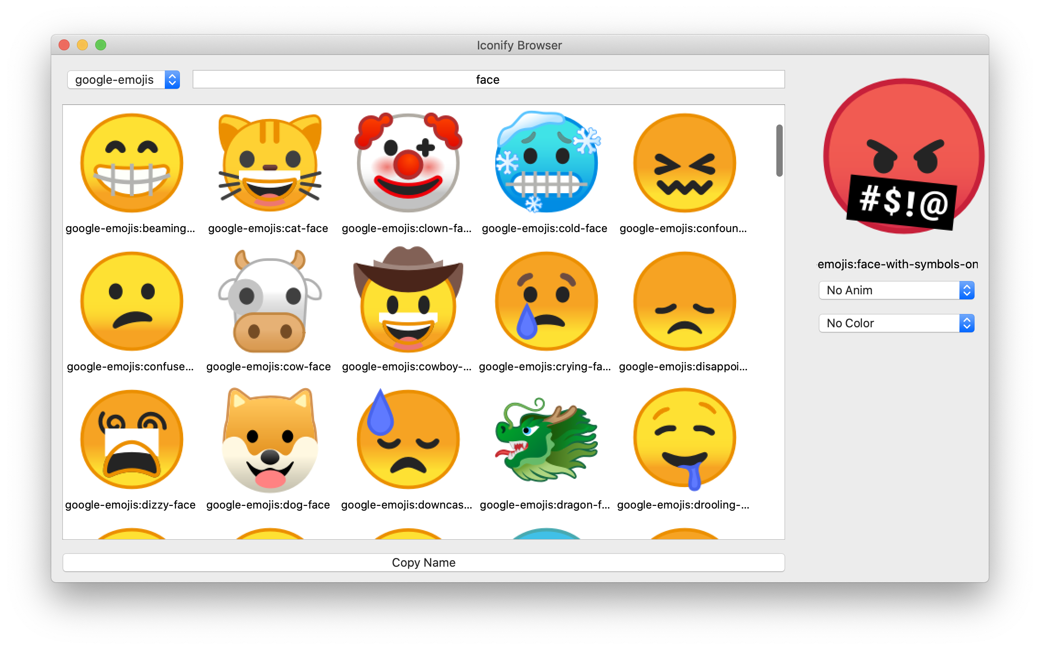Image resolution: width=1040 pixels, height=650 pixels.
Task: Choose the clown-face emoji
Action: point(408,163)
